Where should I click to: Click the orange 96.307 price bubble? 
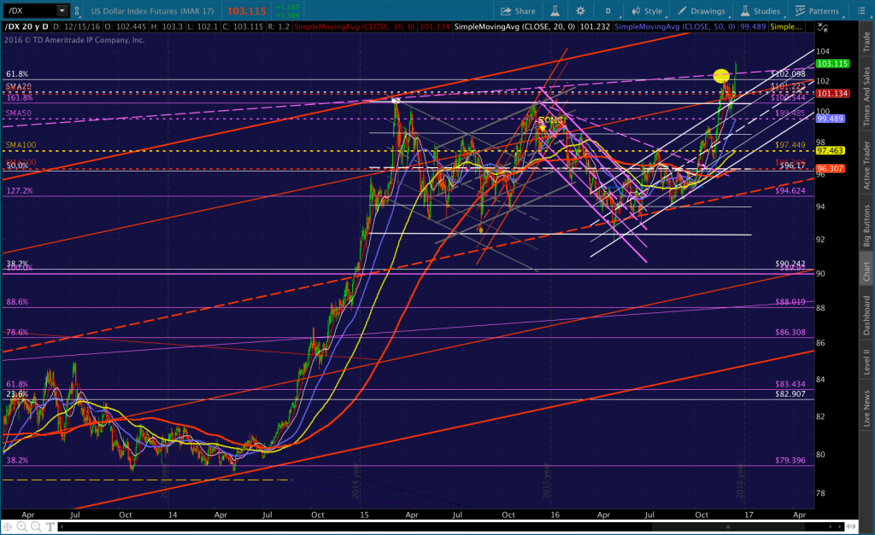pos(831,169)
